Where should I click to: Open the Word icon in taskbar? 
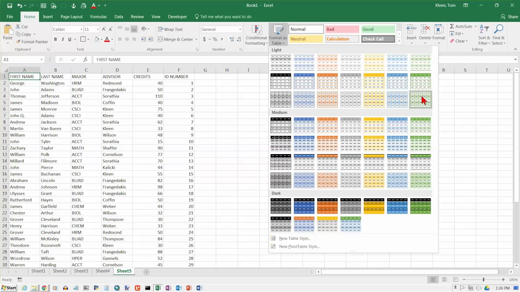pos(199,288)
